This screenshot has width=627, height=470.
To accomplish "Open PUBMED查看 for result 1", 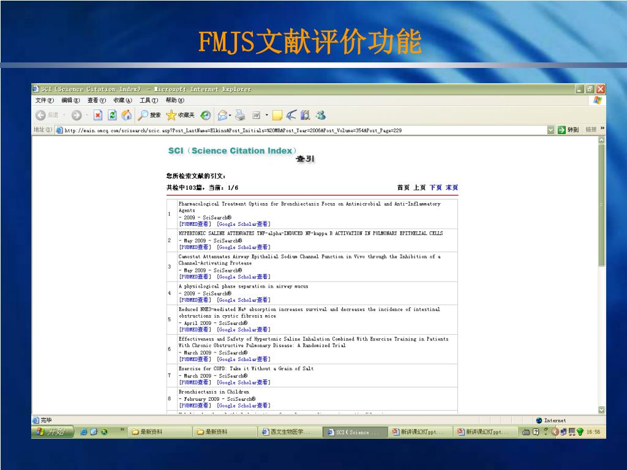I will click(195, 224).
